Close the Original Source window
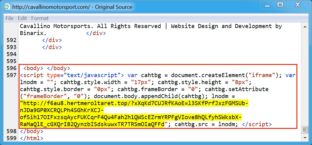The image size is (312, 145). coord(297,5)
